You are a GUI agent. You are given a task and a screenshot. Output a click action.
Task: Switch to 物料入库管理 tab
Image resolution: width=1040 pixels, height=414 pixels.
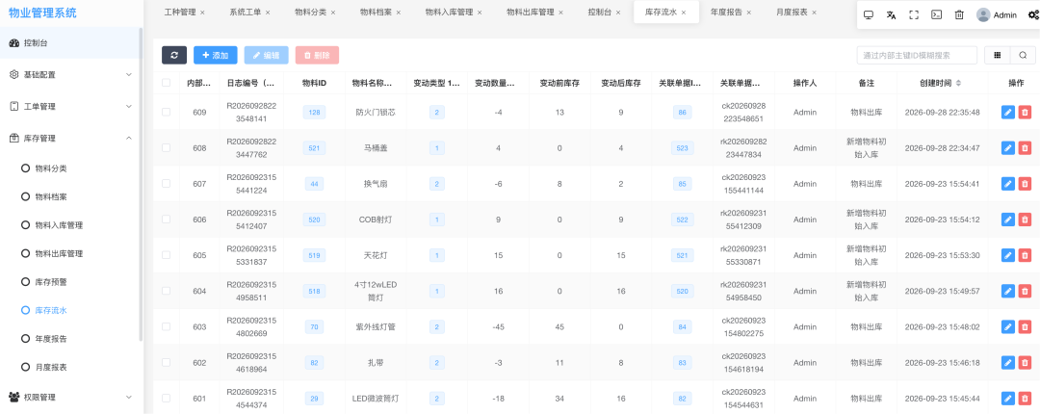(x=449, y=13)
